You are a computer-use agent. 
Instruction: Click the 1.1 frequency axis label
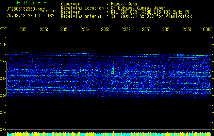3,45
